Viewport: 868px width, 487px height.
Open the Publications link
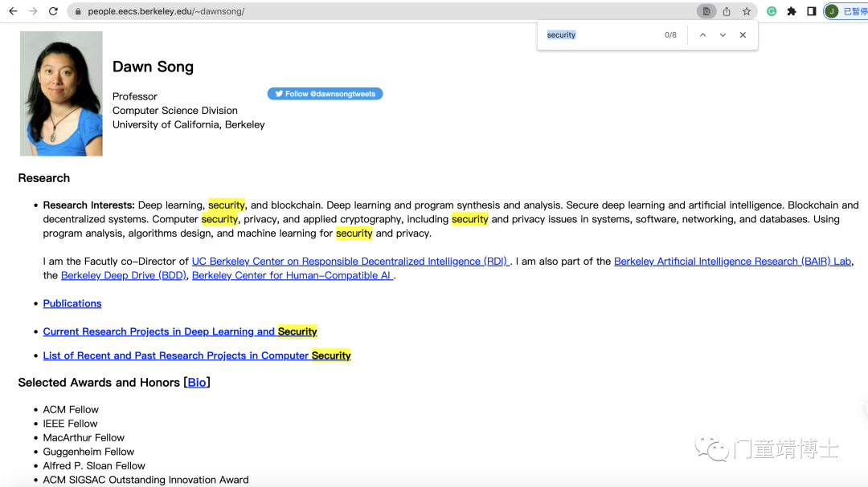[x=72, y=303]
